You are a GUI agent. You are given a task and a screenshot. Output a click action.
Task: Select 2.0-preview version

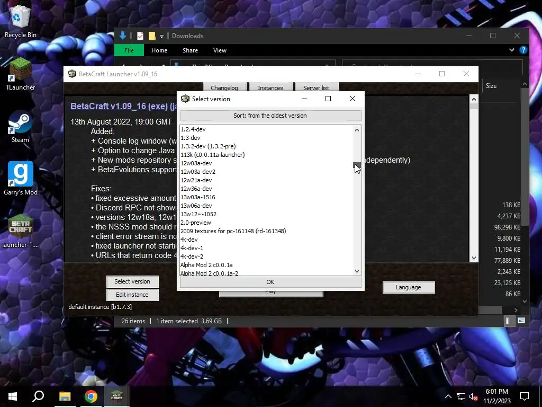click(x=266, y=223)
